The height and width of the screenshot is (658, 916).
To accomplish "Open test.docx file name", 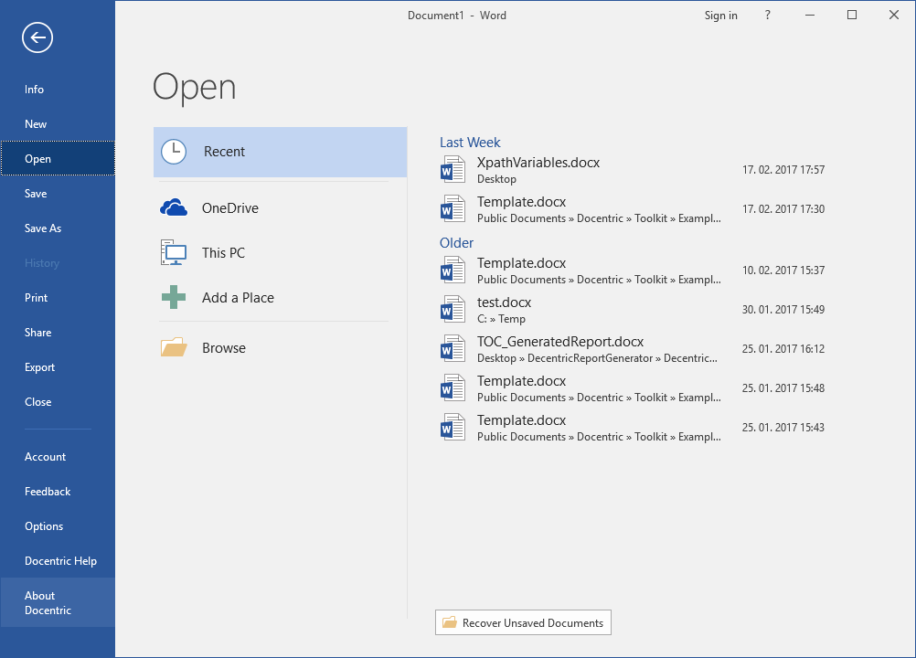I will point(504,302).
